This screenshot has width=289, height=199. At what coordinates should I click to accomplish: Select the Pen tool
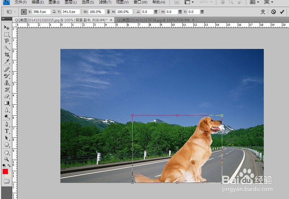[7, 124]
